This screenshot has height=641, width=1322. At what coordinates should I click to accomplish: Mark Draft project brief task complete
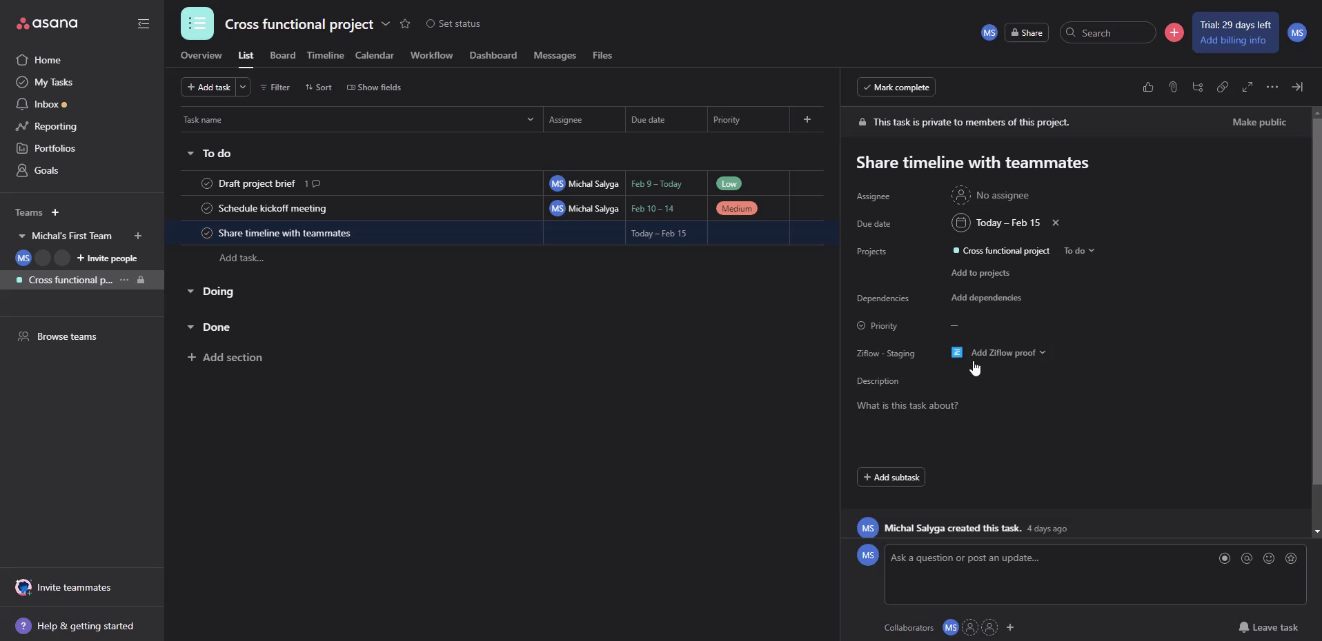pyautogui.click(x=206, y=183)
